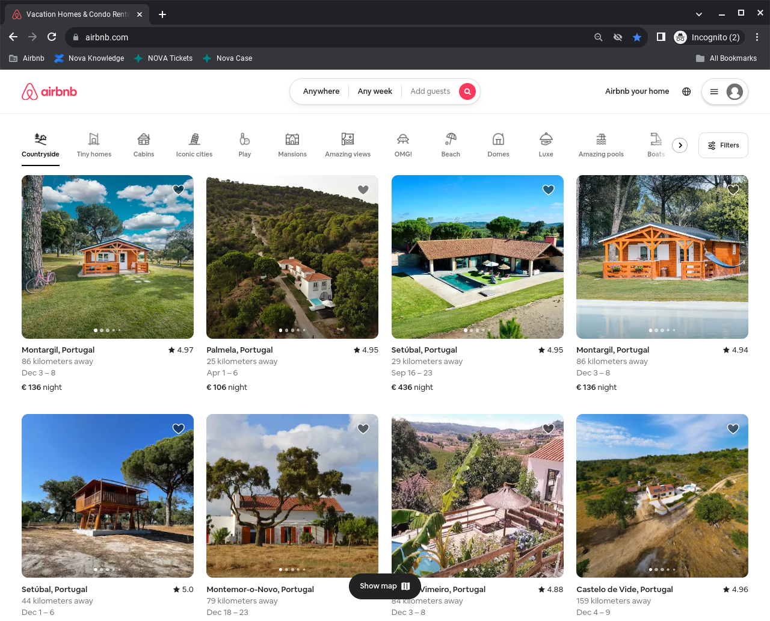The height and width of the screenshot is (621, 770).
Task: Click the Show map button
Action: pyautogui.click(x=385, y=586)
